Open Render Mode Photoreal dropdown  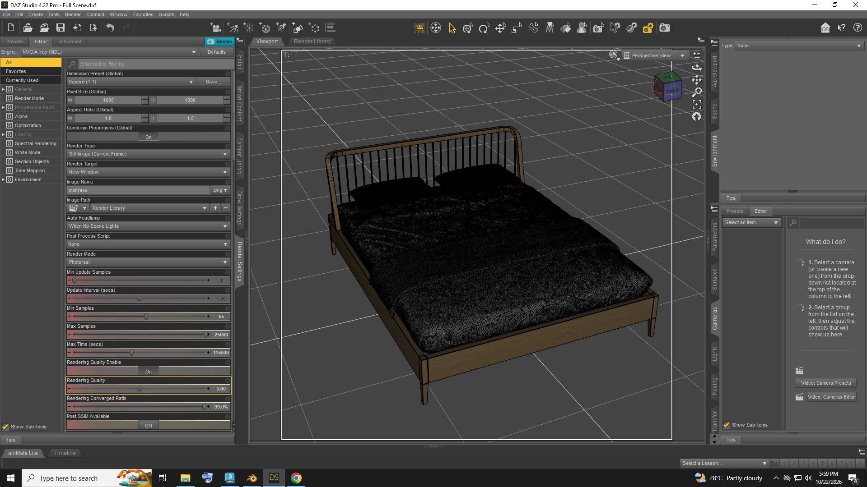(148, 262)
